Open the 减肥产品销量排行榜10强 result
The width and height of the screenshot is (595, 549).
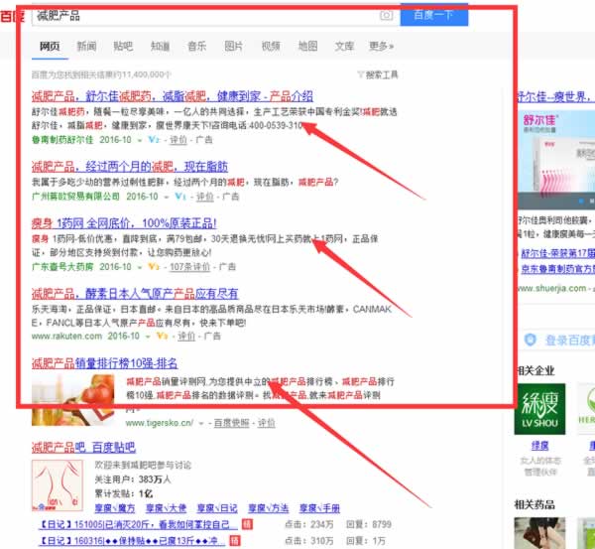tap(104, 363)
